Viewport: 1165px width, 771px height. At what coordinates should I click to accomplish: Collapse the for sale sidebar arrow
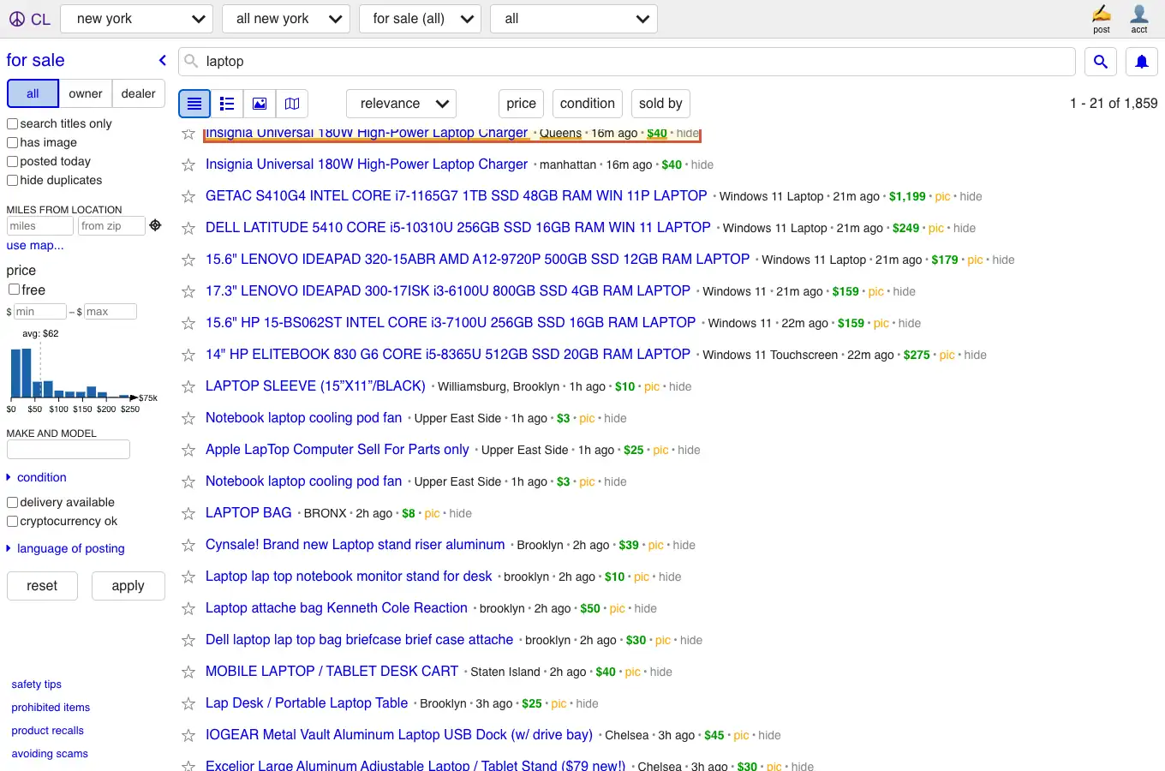[162, 60]
